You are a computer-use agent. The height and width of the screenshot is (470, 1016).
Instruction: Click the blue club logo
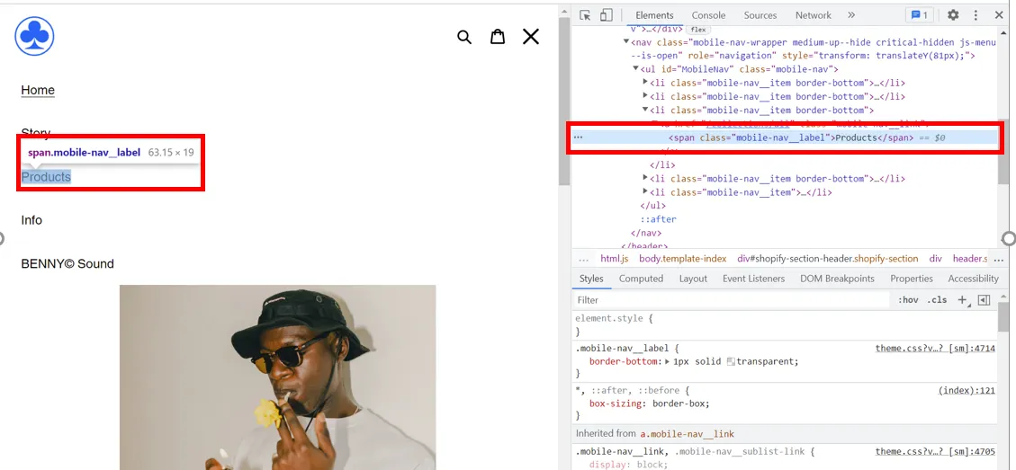(x=34, y=36)
